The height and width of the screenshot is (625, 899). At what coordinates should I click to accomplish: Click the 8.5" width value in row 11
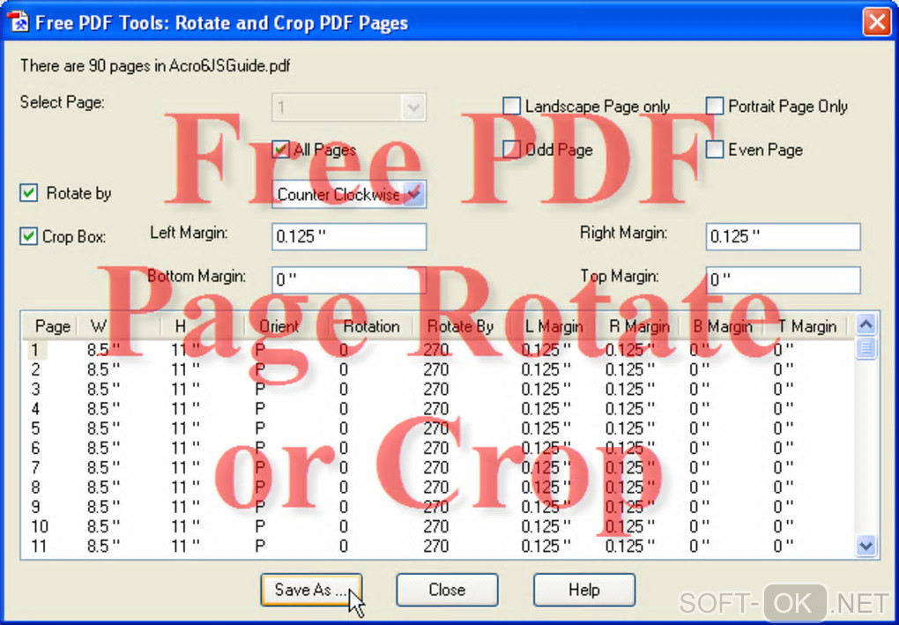103,546
